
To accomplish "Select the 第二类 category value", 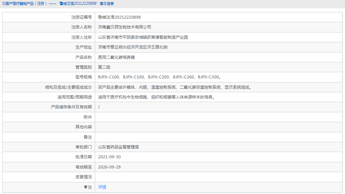I will pos(104,67).
